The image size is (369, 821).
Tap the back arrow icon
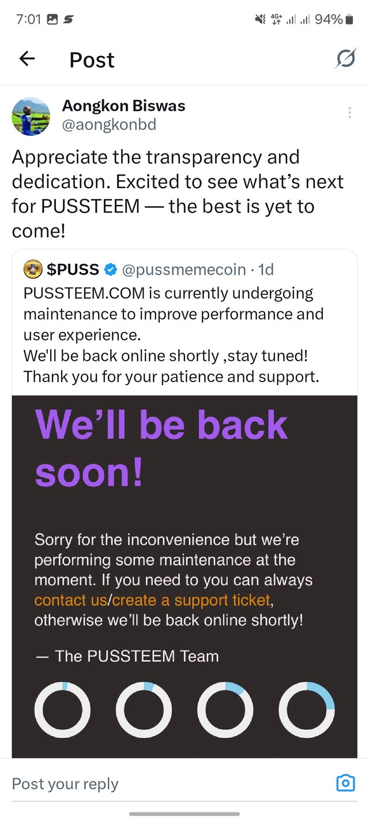pyautogui.click(x=27, y=58)
